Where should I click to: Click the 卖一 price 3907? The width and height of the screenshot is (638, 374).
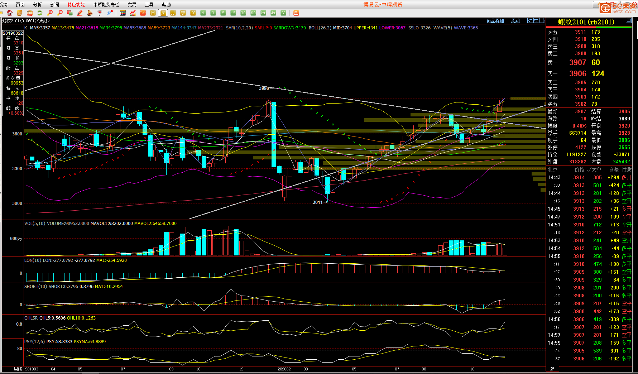point(578,62)
